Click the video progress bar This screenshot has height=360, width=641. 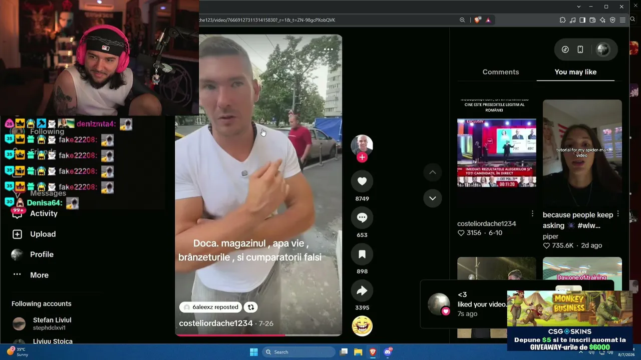click(x=258, y=335)
